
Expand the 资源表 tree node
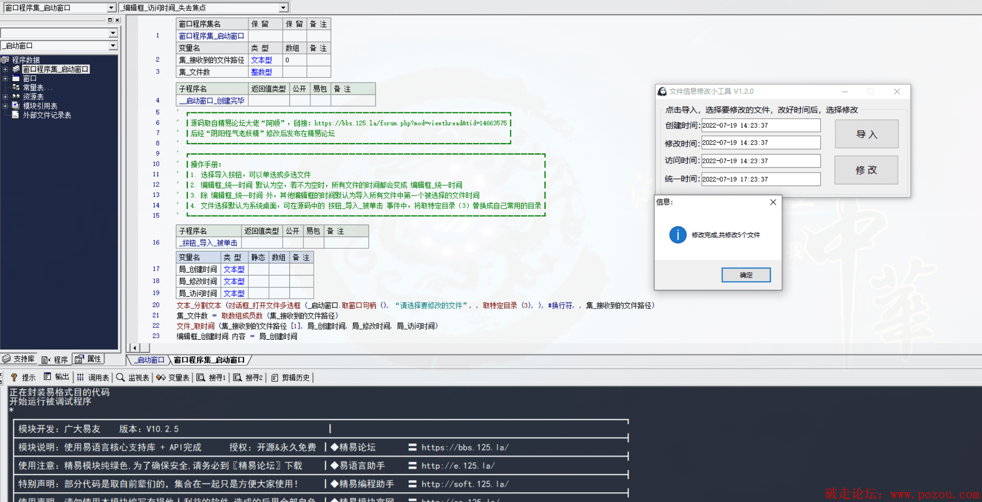click(x=5, y=97)
